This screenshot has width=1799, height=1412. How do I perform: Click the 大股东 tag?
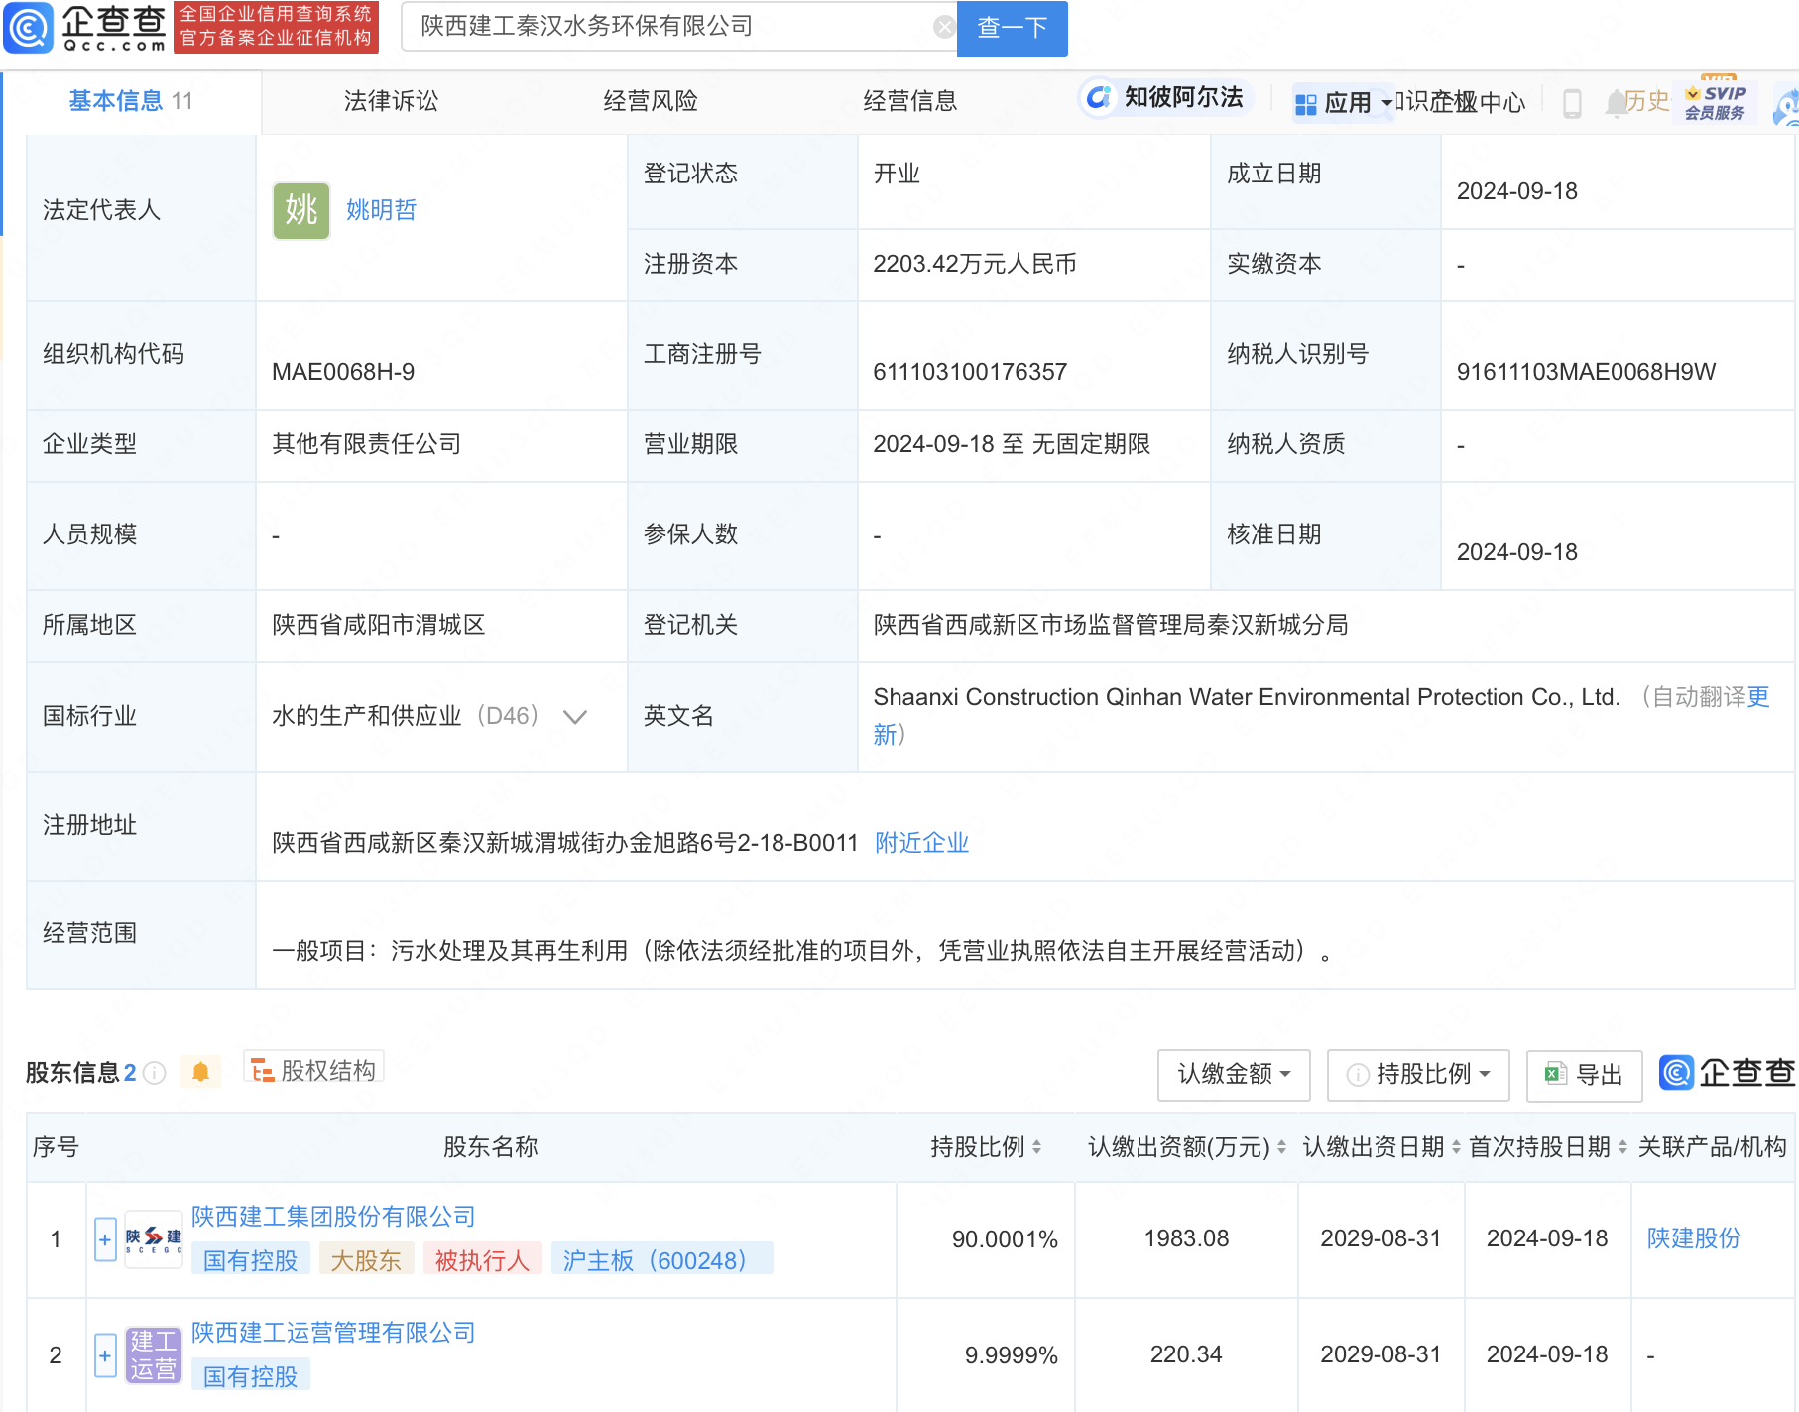click(366, 1260)
